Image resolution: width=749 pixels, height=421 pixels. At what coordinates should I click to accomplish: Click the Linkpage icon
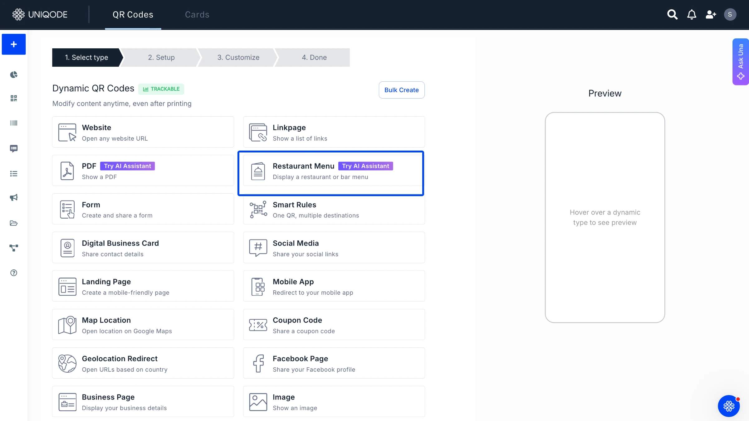pyautogui.click(x=258, y=132)
